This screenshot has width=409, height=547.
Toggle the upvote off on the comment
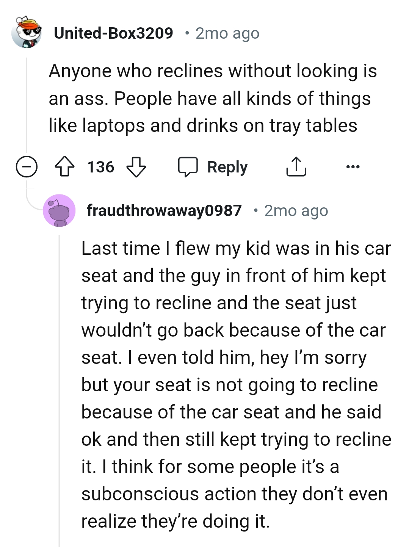pos(64,167)
